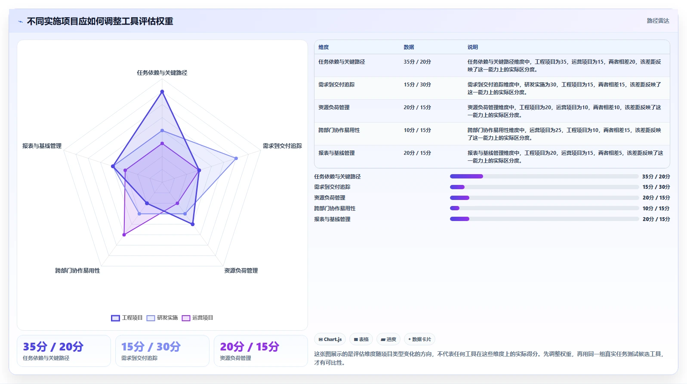Click the 任务依赖与关键路径 progress bar

tap(544, 176)
